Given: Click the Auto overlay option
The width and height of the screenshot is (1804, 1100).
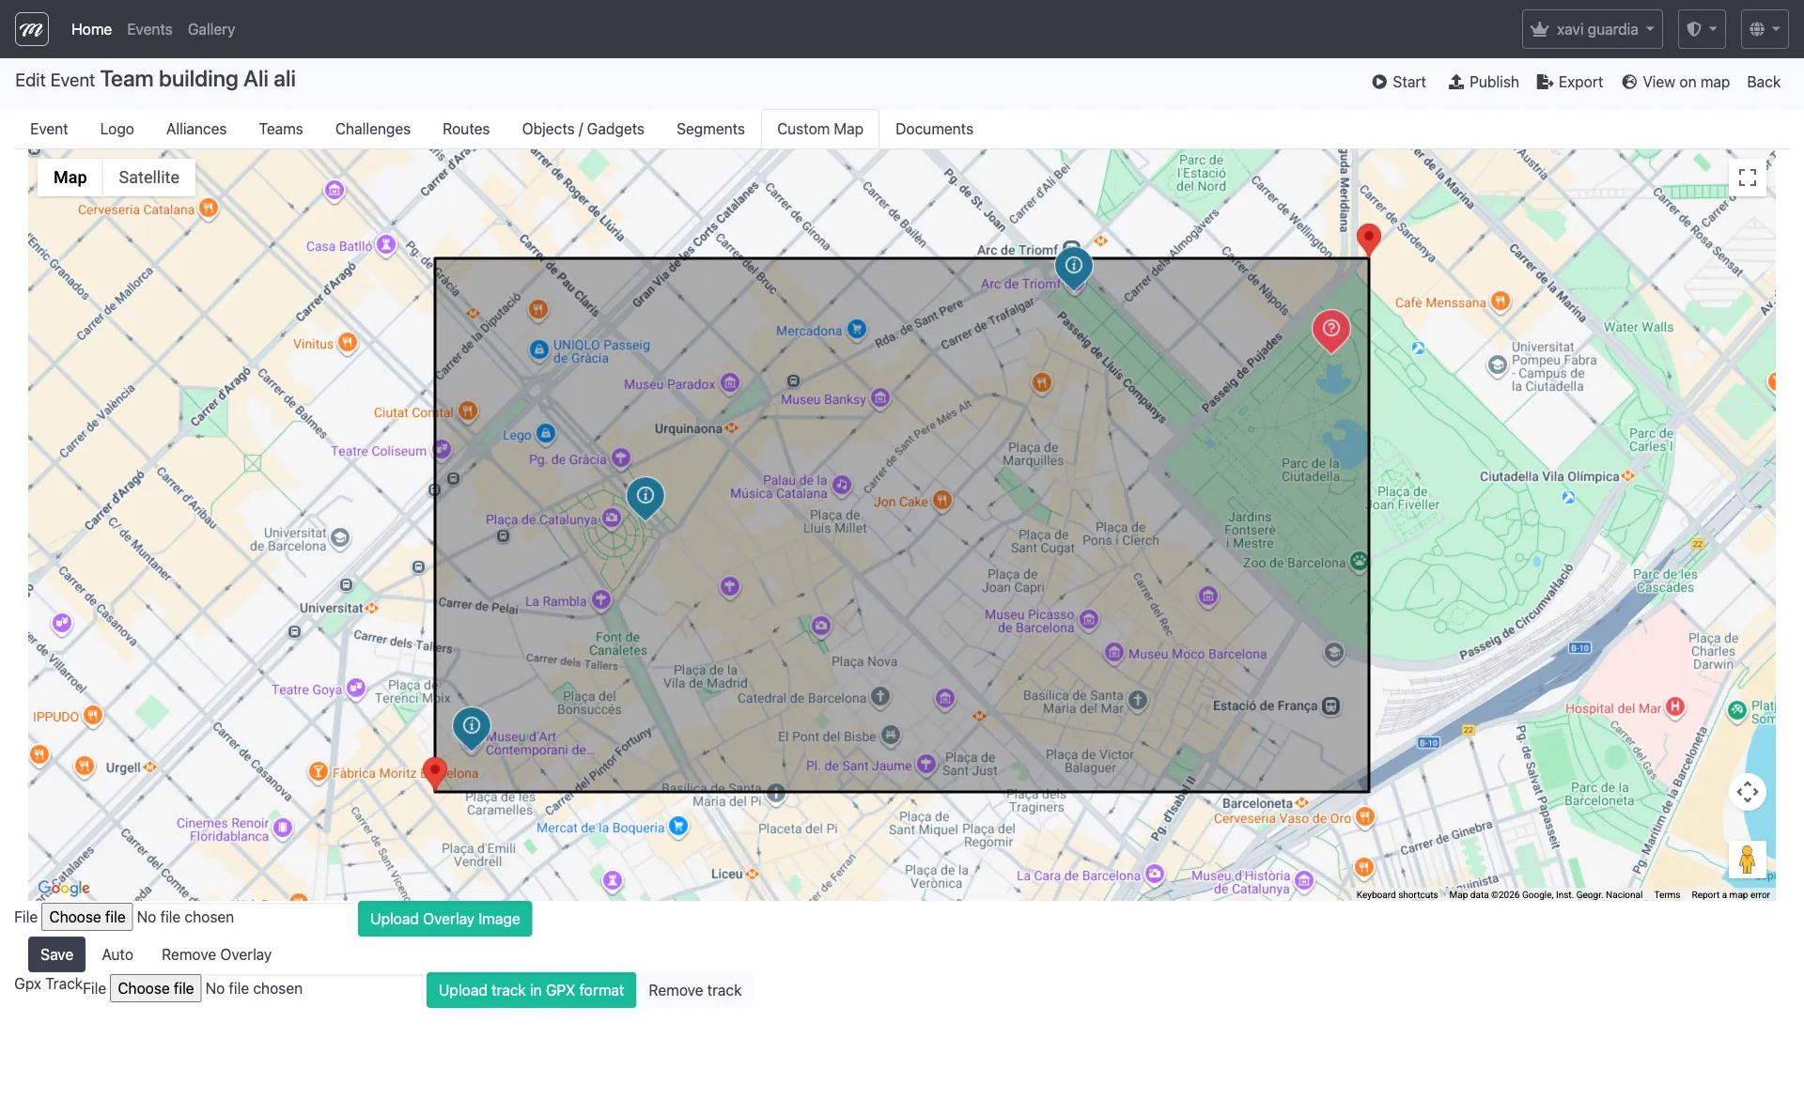Looking at the screenshot, I should (117, 954).
